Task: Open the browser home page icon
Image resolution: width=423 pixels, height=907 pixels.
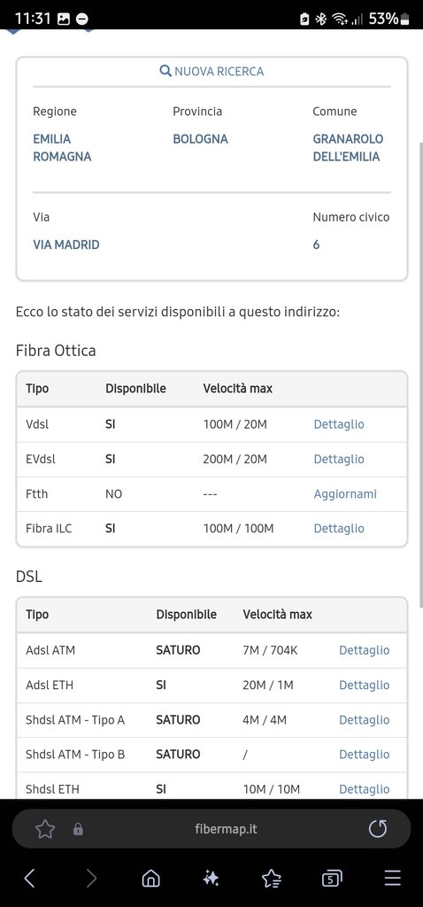Action: [x=150, y=879]
